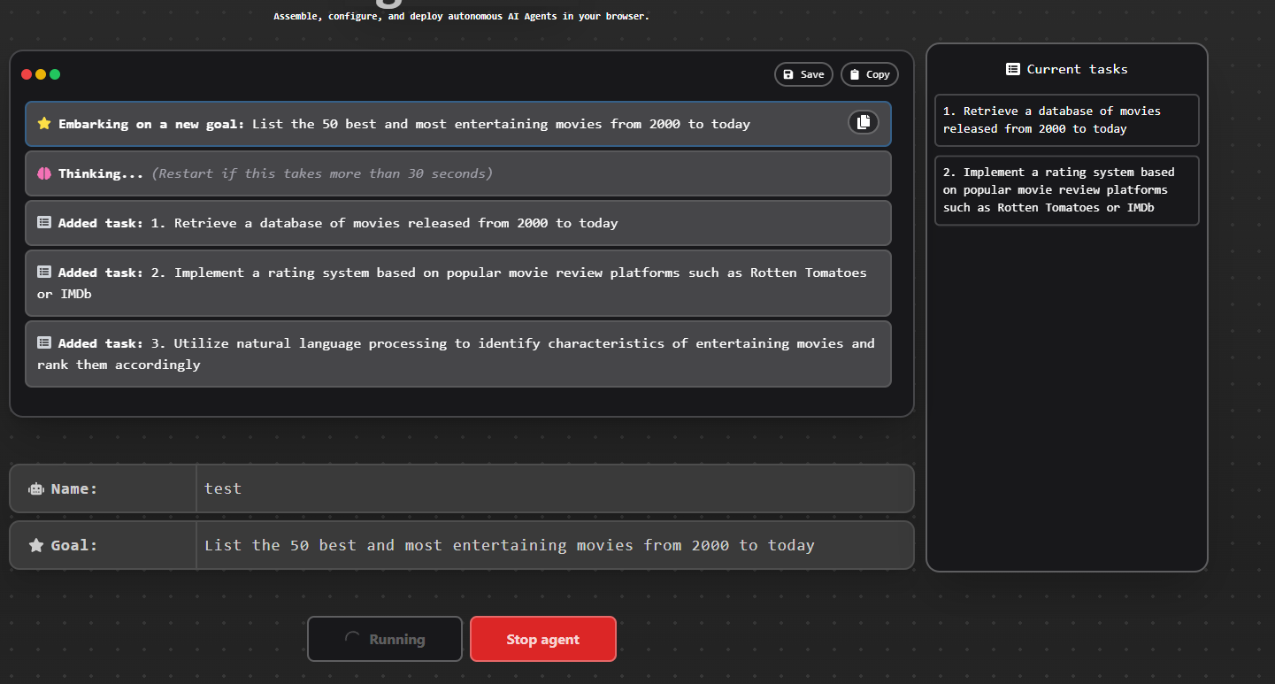The height and width of the screenshot is (684, 1275).
Task: Click the floppy disk icon in Save
Action: tap(788, 74)
